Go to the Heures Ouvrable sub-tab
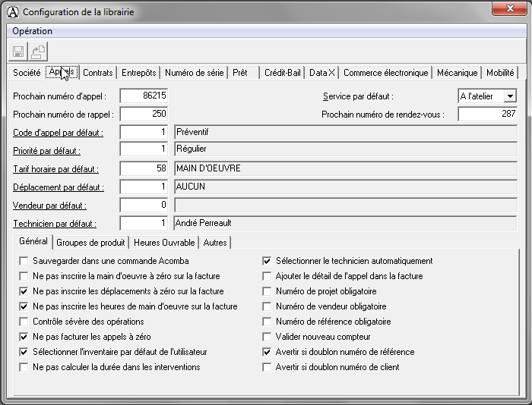 point(165,243)
